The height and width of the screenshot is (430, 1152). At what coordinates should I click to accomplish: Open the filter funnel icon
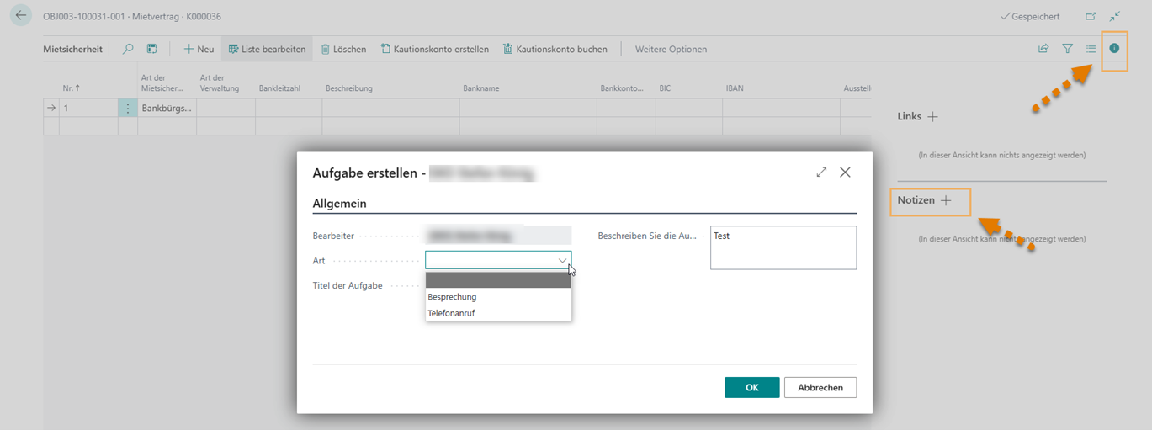(1067, 49)
